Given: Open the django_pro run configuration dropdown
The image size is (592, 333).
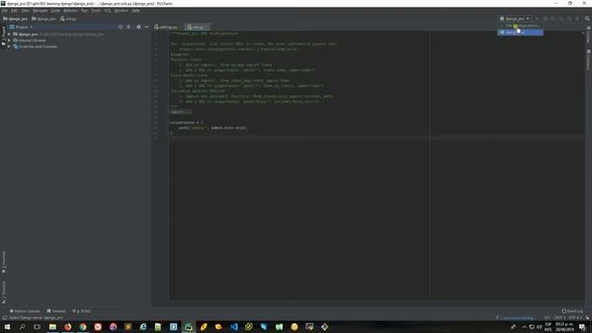Looking at the screenshot, I should (514, 18).
